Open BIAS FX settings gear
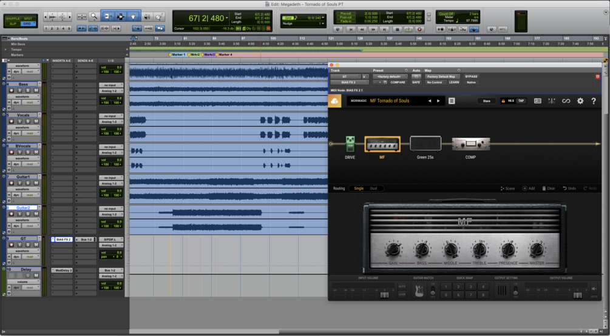 [x=580, y=101]
